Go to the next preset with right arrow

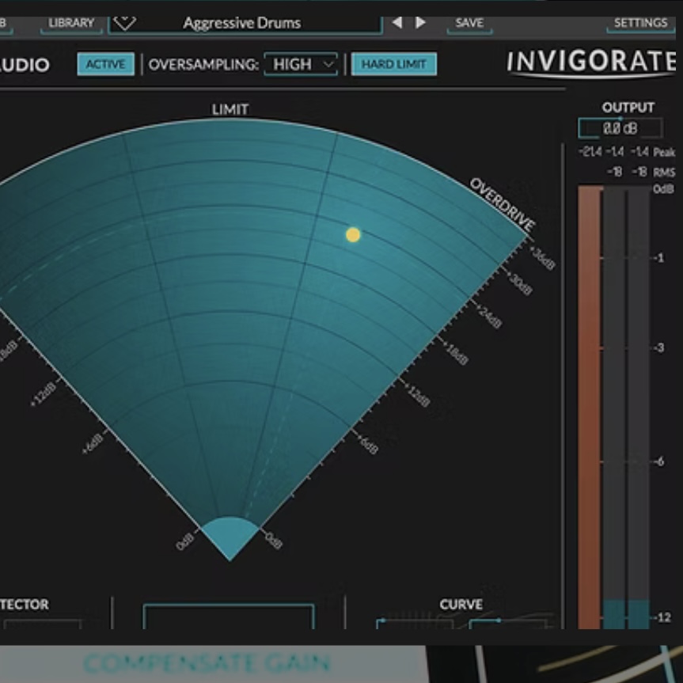pyautogui.click(x=420, y=23)
